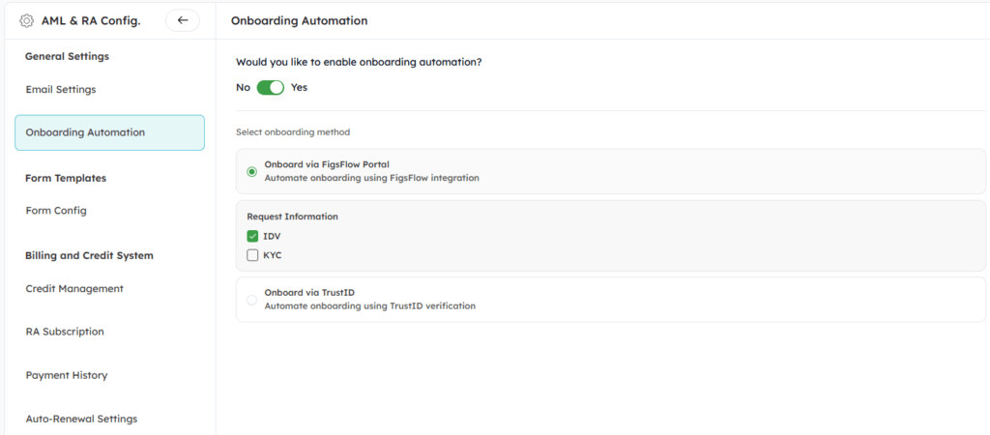Click 'Automate onboarding using TrustID verification' text
This screenshot has width=990, height=435.
click(x=370, y=306)
